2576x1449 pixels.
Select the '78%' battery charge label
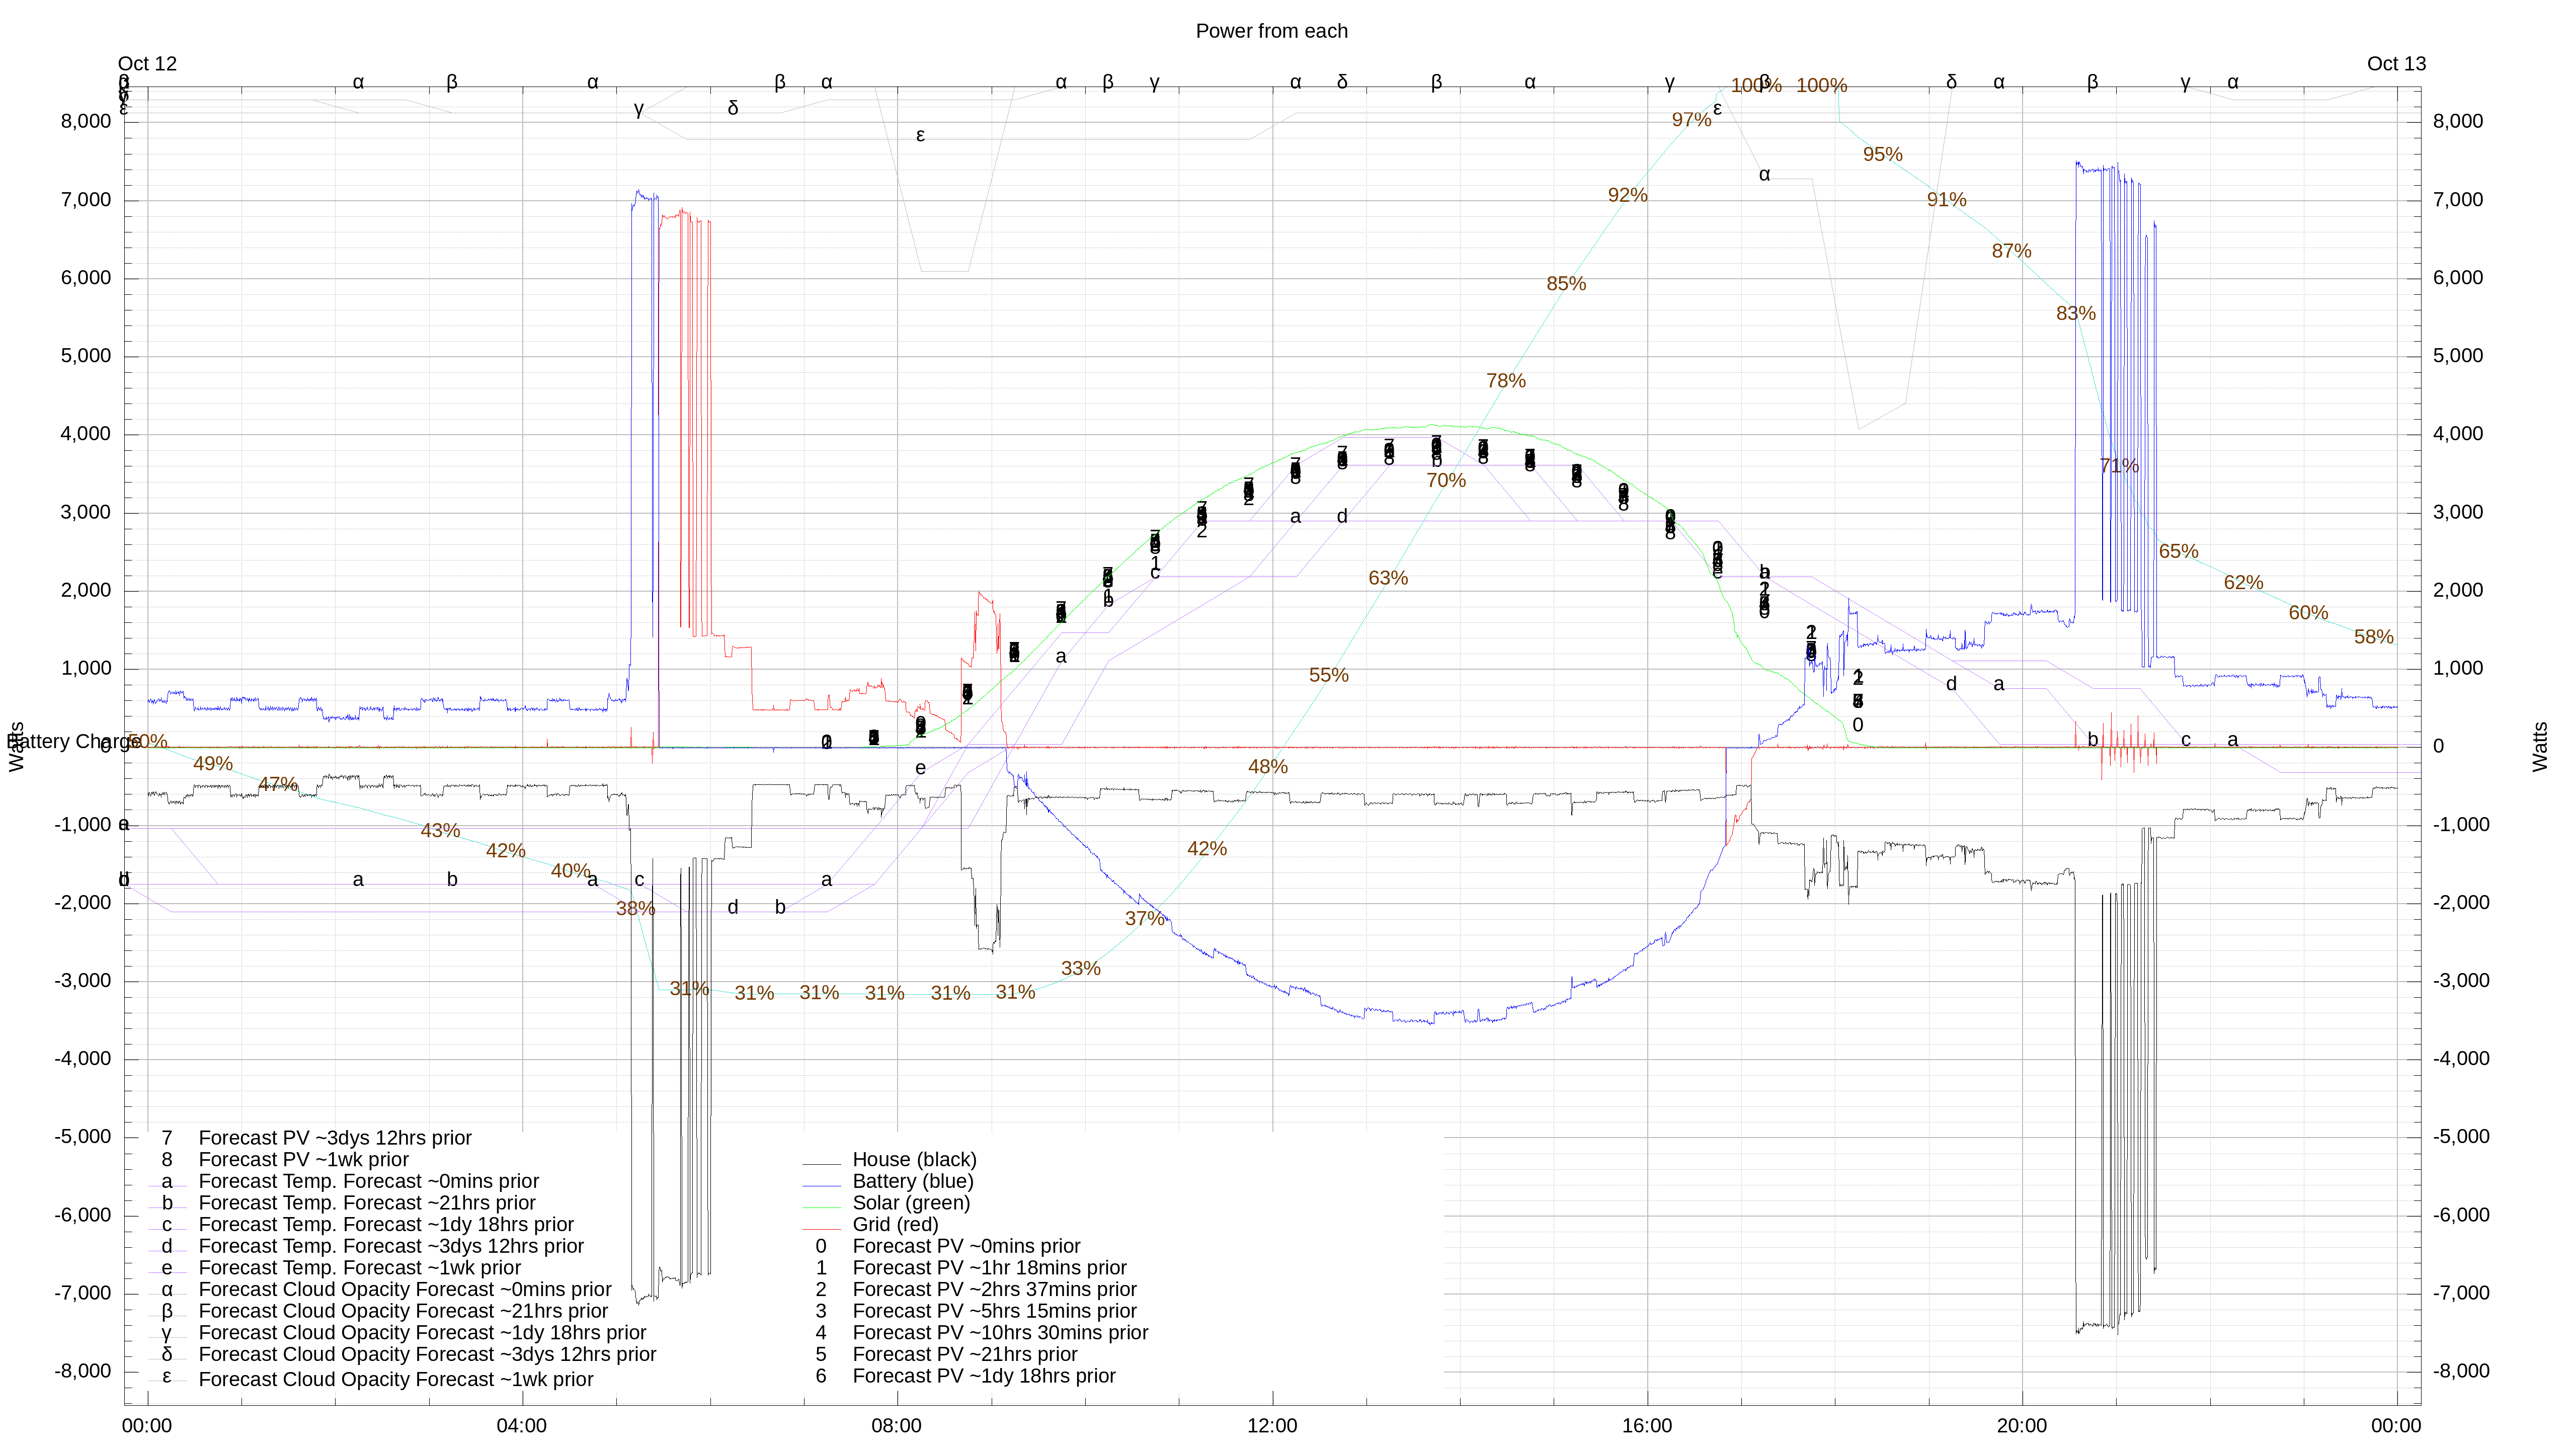coord(1506,381)
